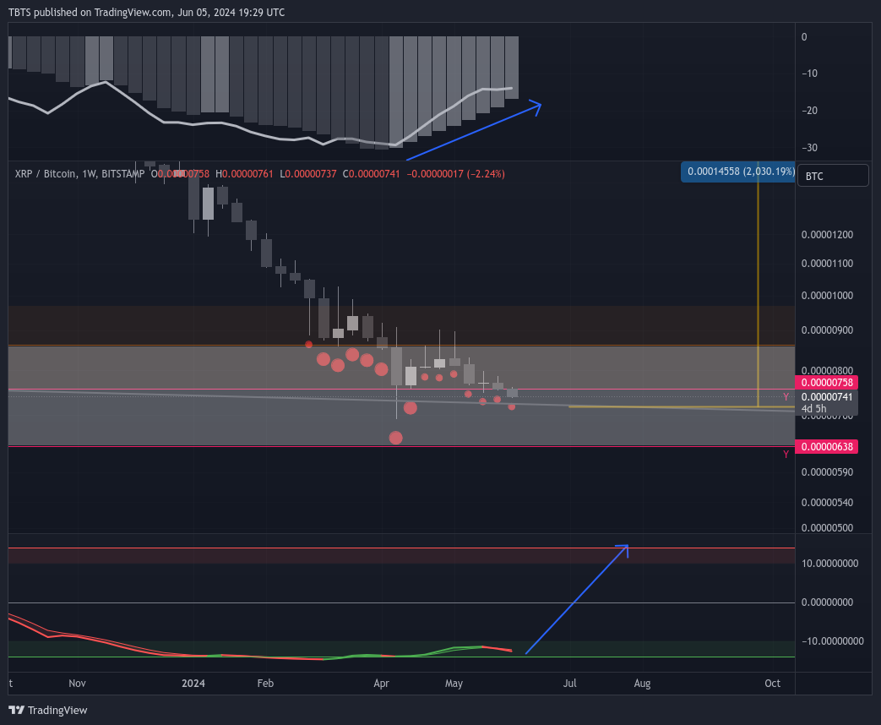Click the 4d 5h countdown text
881x725 pixels.
tap(813, 409)
